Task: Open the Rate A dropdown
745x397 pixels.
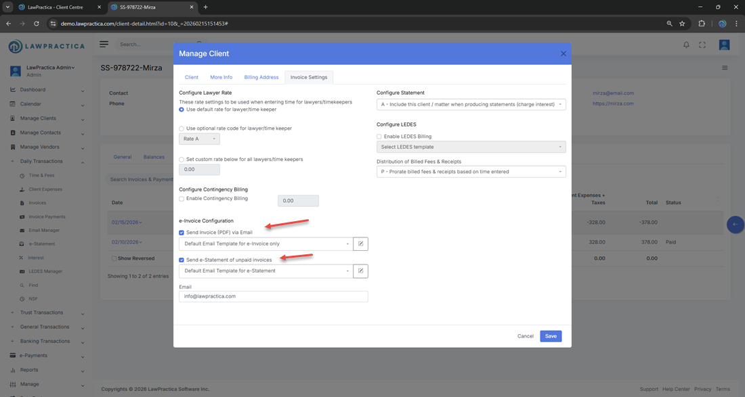Action: 199,139
